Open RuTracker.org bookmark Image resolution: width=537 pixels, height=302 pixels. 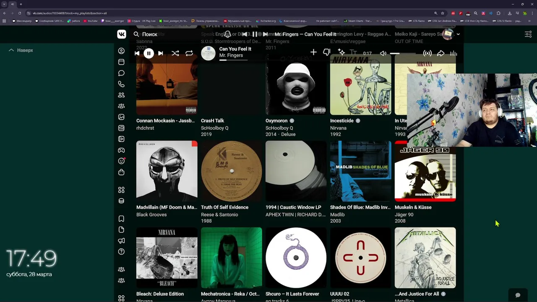click(x=266, y=21)
